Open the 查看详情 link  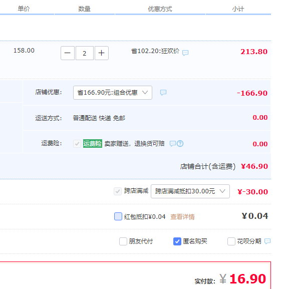click(182, 217)
